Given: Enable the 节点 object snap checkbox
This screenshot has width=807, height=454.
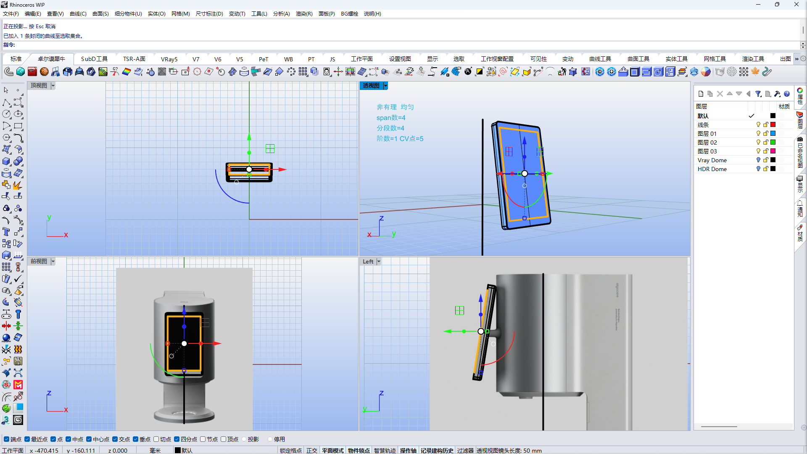Looking at the screenshot, I should click(x=203, y=439).
